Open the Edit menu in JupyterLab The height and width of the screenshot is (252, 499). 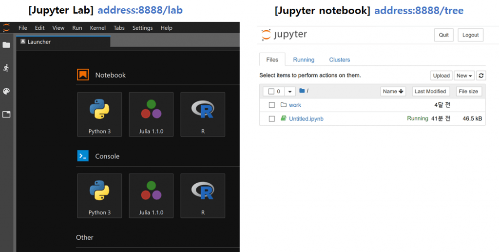(40, 28)
